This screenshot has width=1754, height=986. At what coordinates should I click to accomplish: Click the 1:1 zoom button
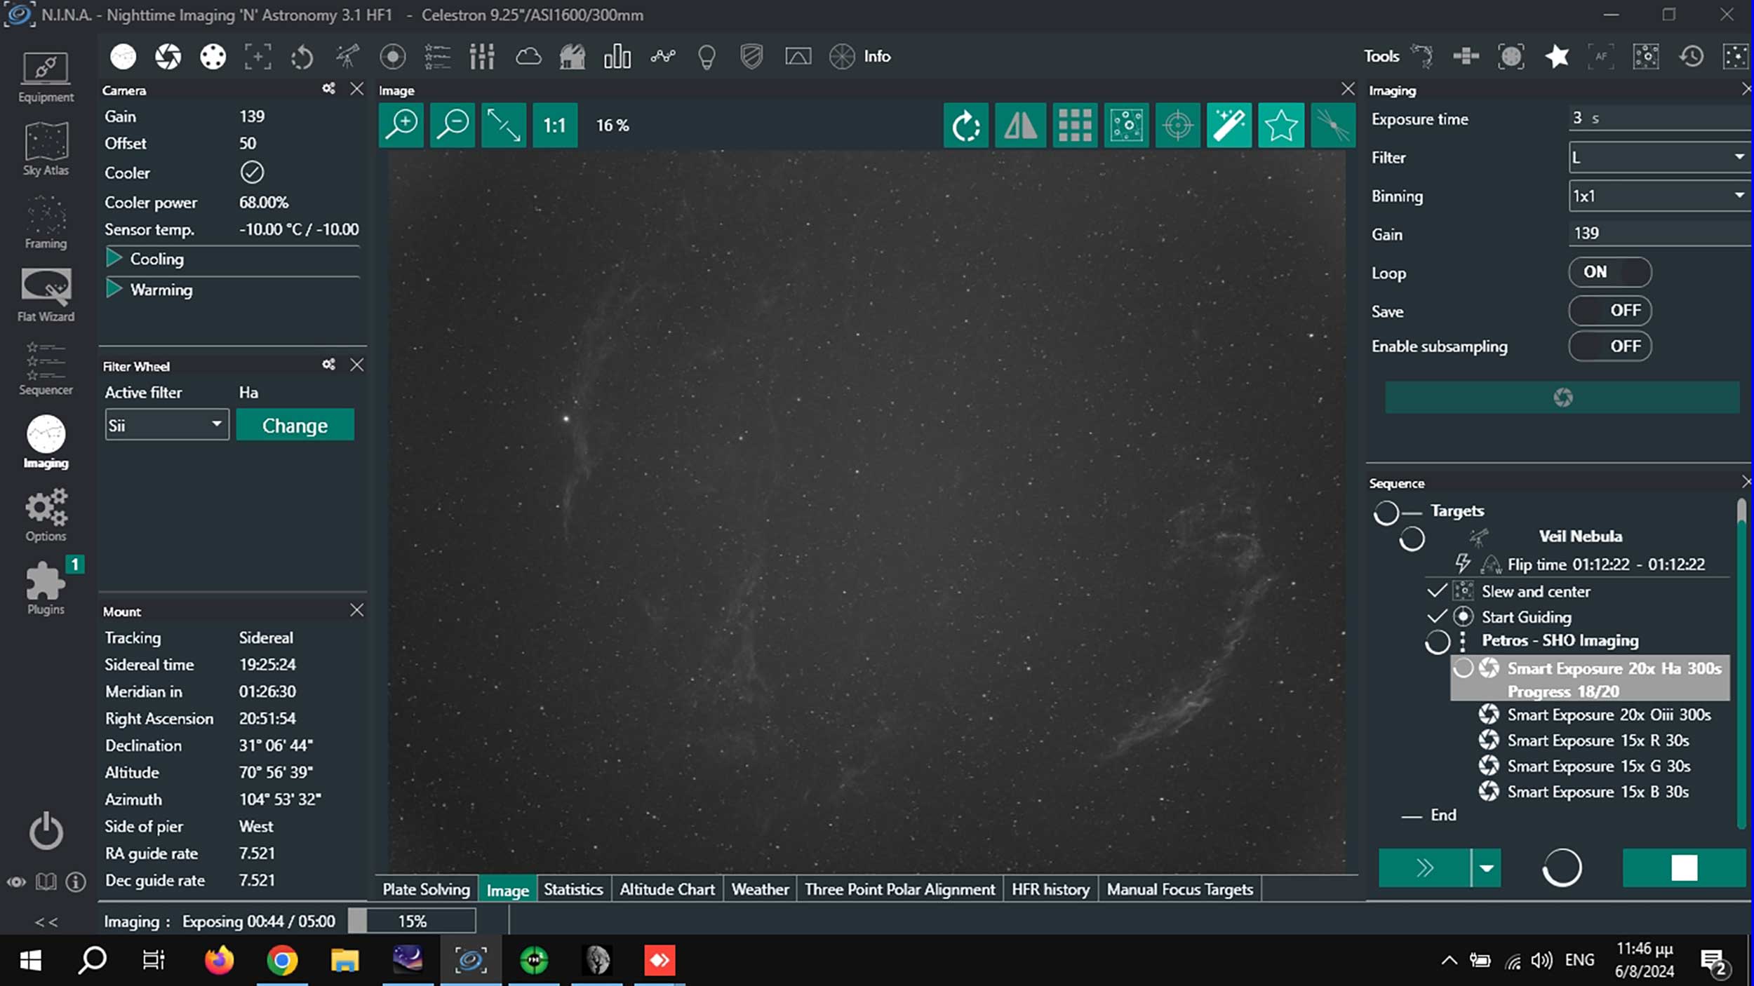click(554, 126)
